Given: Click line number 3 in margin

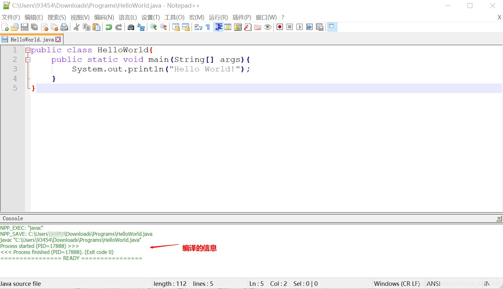Looking at the screenshot, I should (x=15, y=69).
